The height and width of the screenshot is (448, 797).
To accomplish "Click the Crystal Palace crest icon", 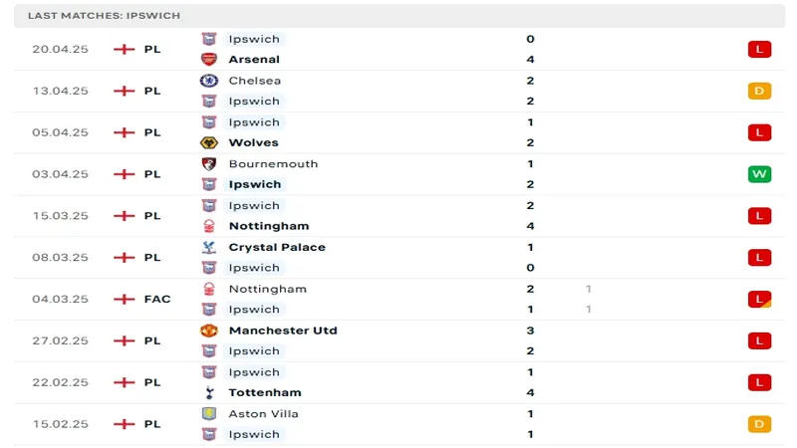I will coord(209,247).
